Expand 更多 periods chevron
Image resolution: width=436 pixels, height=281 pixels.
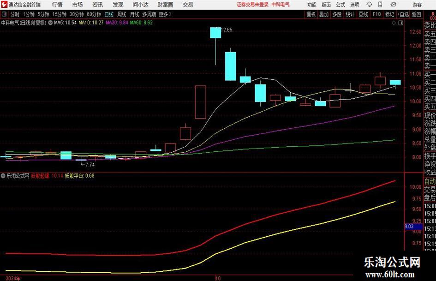(x=166, y=14)
